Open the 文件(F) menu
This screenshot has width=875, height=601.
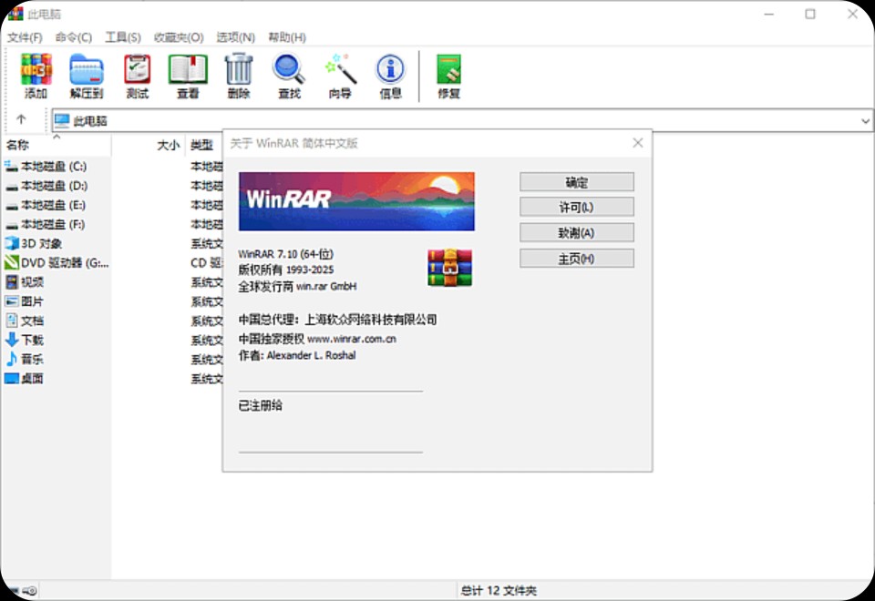[x=25, y=37]
